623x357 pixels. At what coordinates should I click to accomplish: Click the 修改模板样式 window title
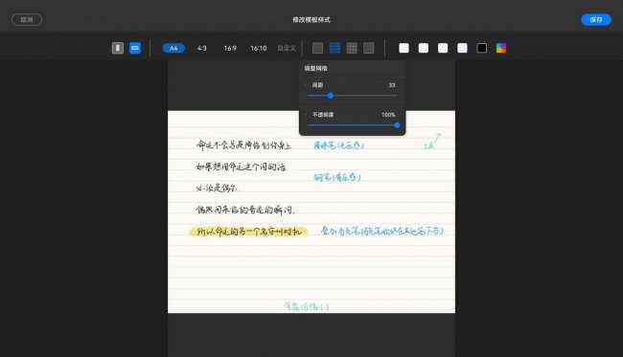pyautogui.click(x=311, y=19)
